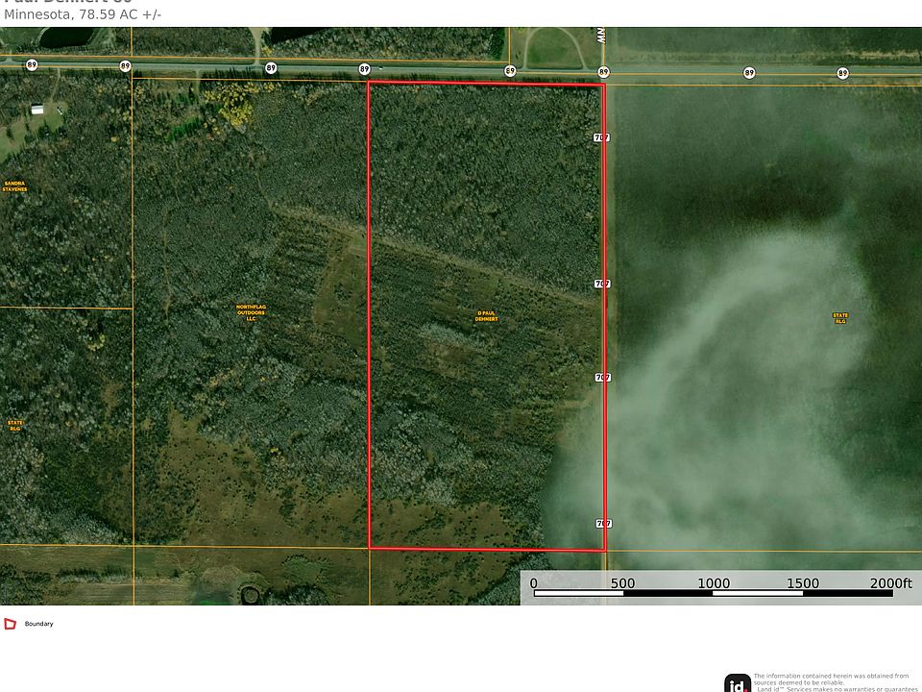
Task: Select the 'Boundary' legend label
Action: click(x=38, y=624)
